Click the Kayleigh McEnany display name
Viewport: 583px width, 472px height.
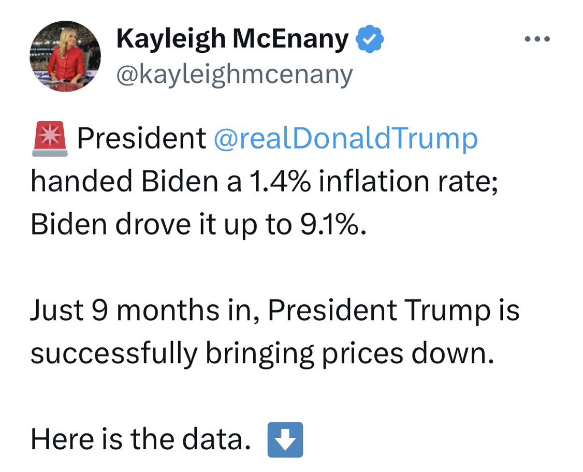pyautogui.click(x=232, y=39)
